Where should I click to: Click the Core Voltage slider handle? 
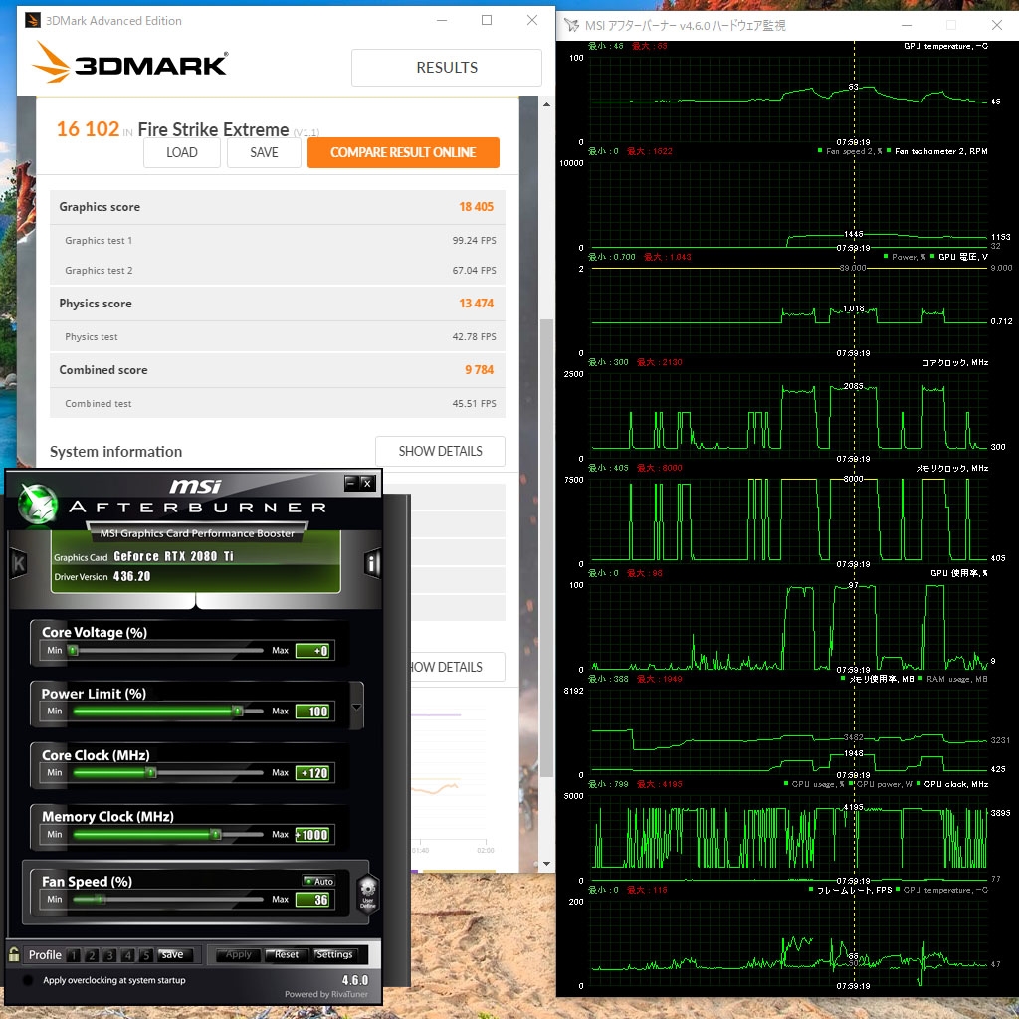[74, 651]
